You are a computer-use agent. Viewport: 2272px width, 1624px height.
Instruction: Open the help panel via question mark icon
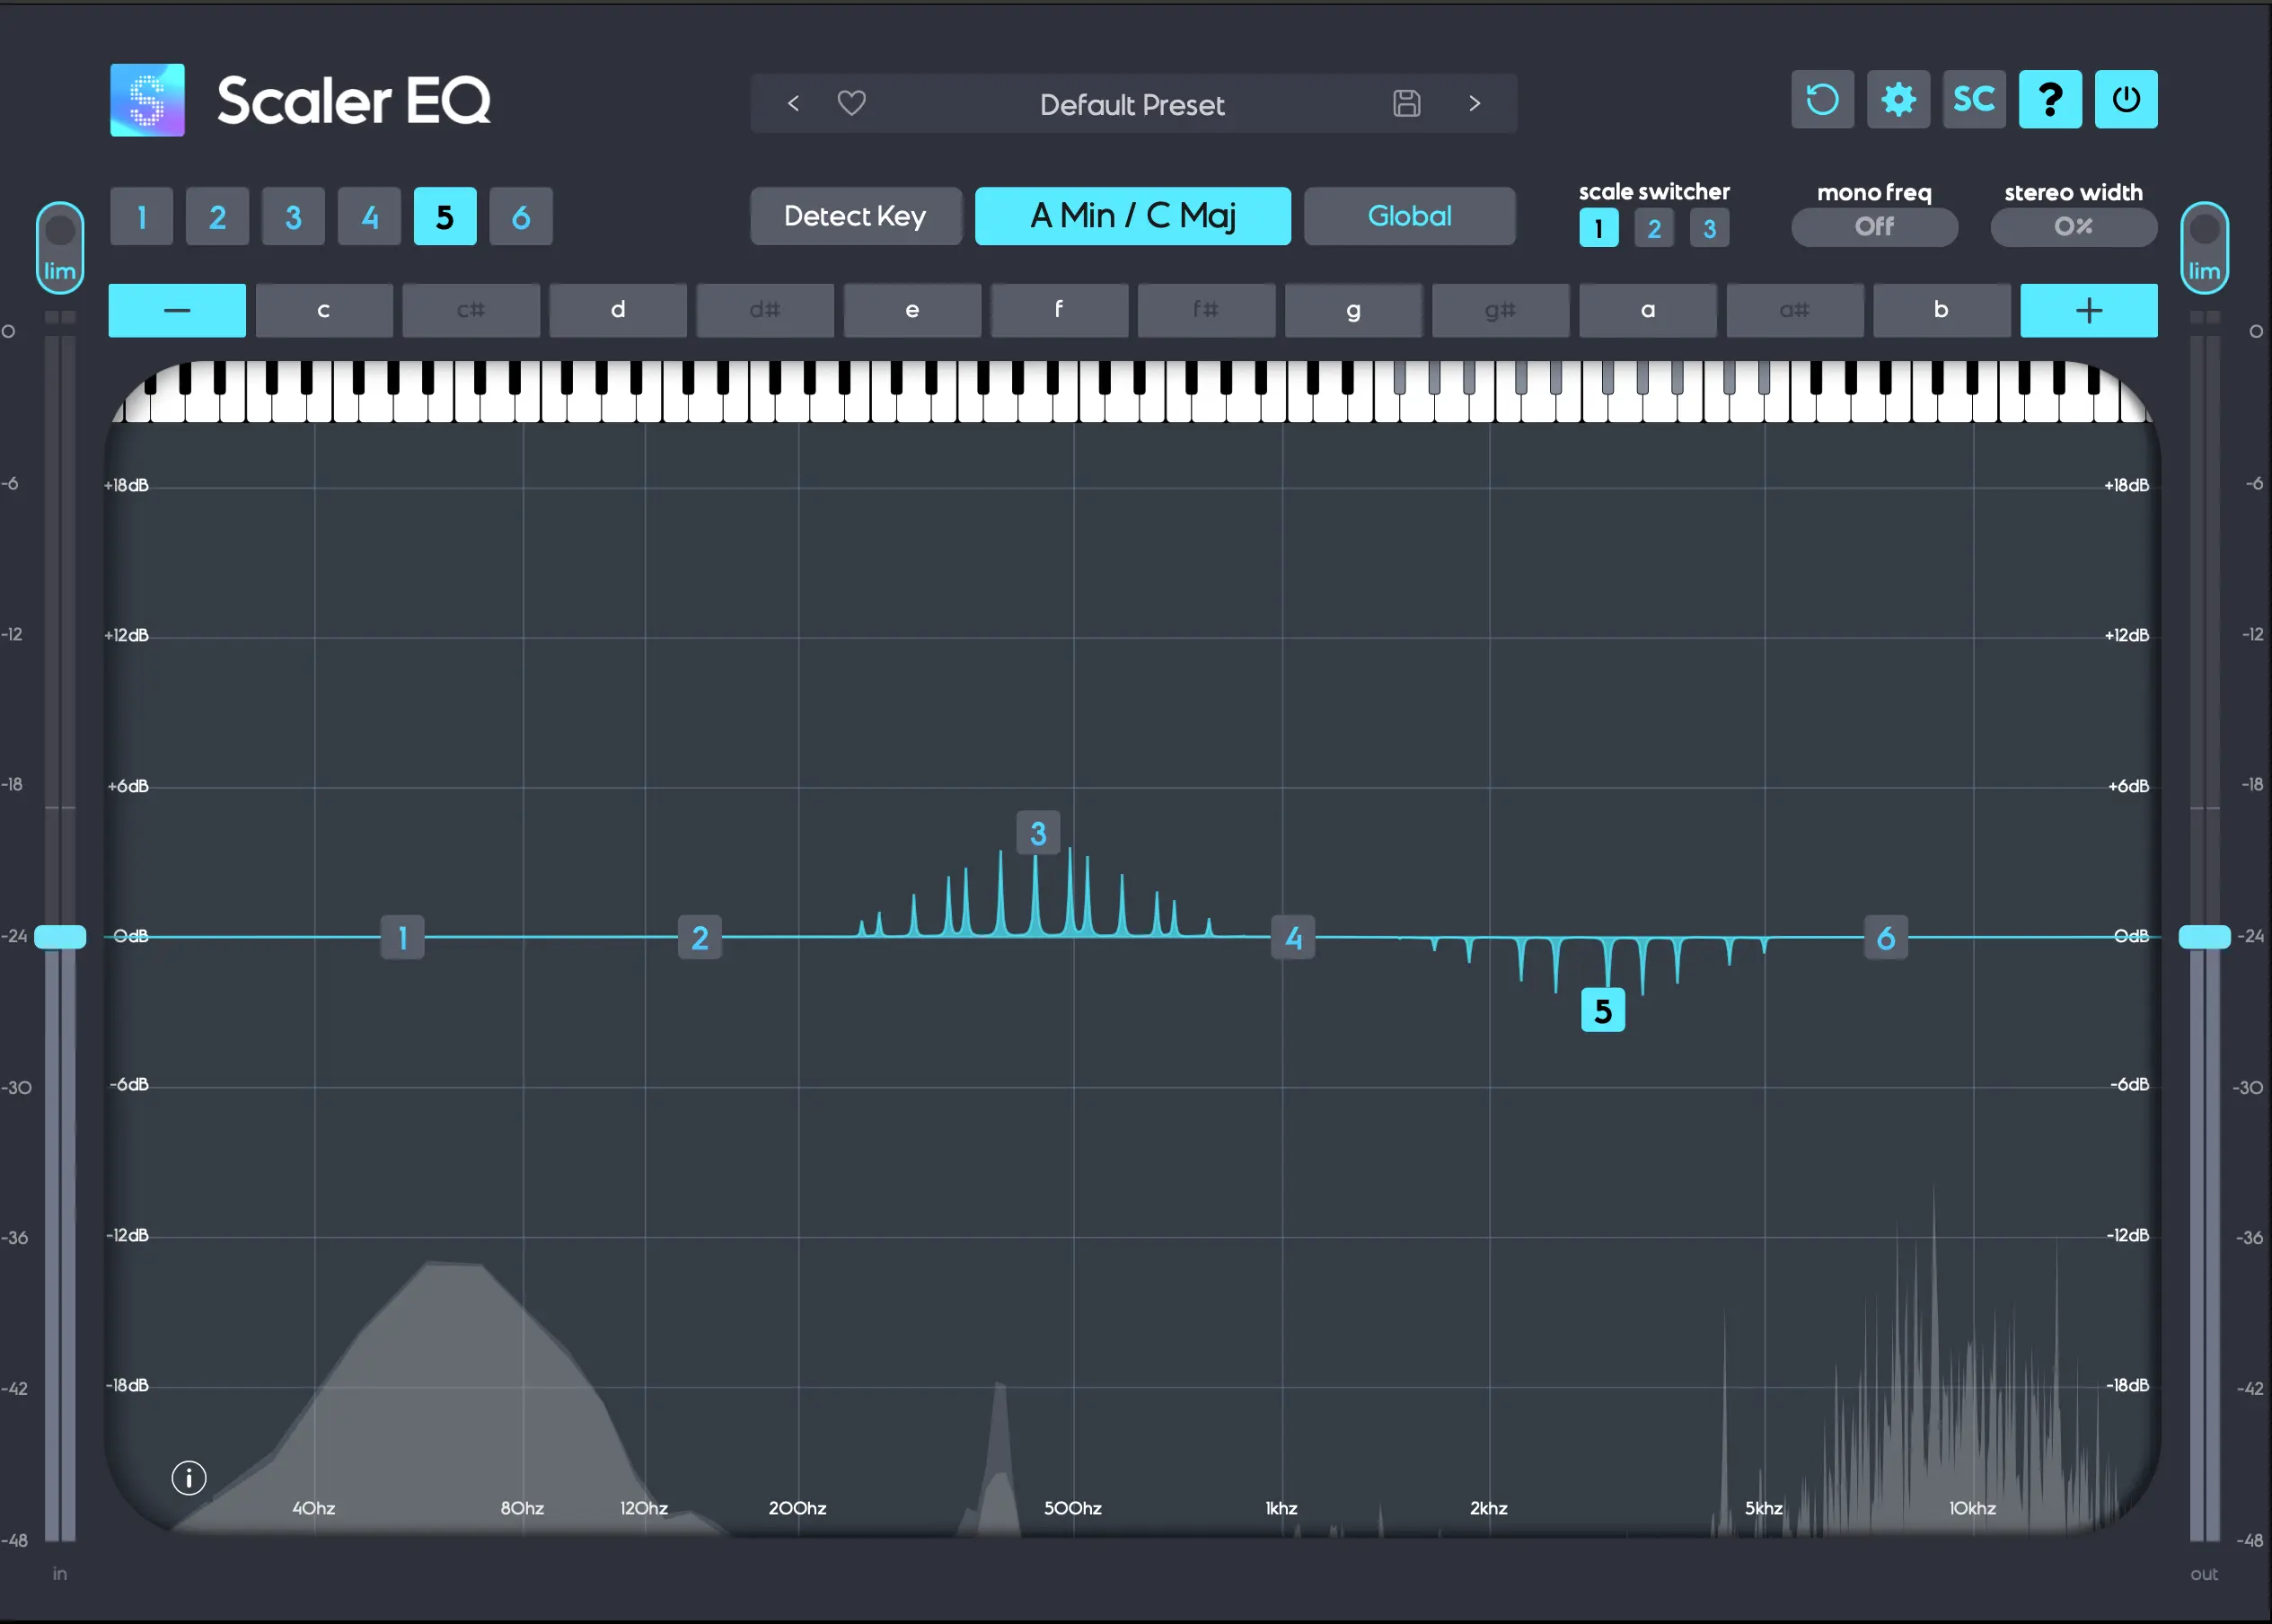[2050, 99]
